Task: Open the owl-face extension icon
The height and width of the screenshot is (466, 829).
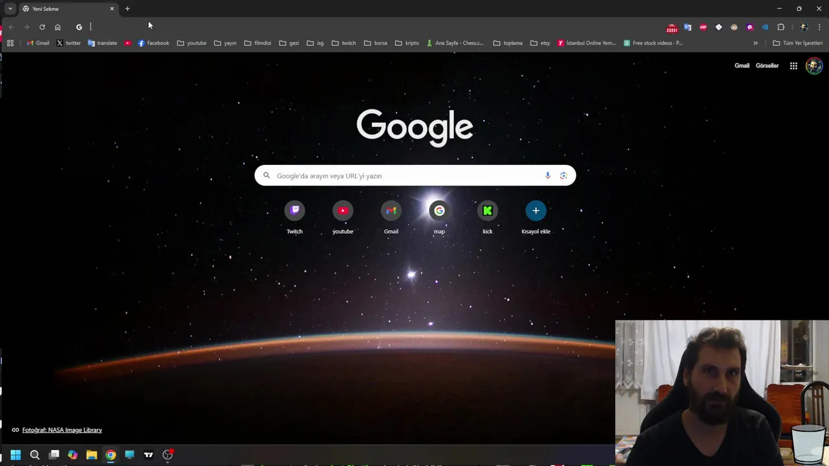Action: (x=734, y=27)
